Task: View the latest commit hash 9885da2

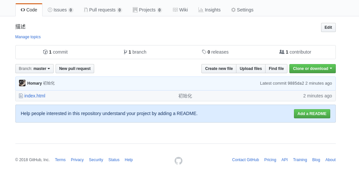Action: pyautogui.click(x=296, y=83)
